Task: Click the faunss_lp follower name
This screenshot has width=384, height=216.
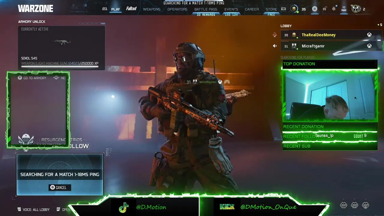Action: (x=324, y=136)
